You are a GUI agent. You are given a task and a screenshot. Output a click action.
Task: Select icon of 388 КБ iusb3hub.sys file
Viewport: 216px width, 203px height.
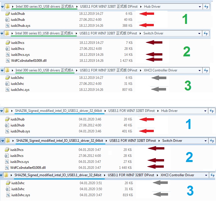(7, 26)
